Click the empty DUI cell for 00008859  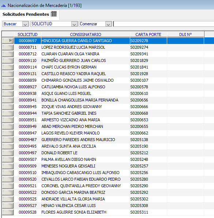185,80
